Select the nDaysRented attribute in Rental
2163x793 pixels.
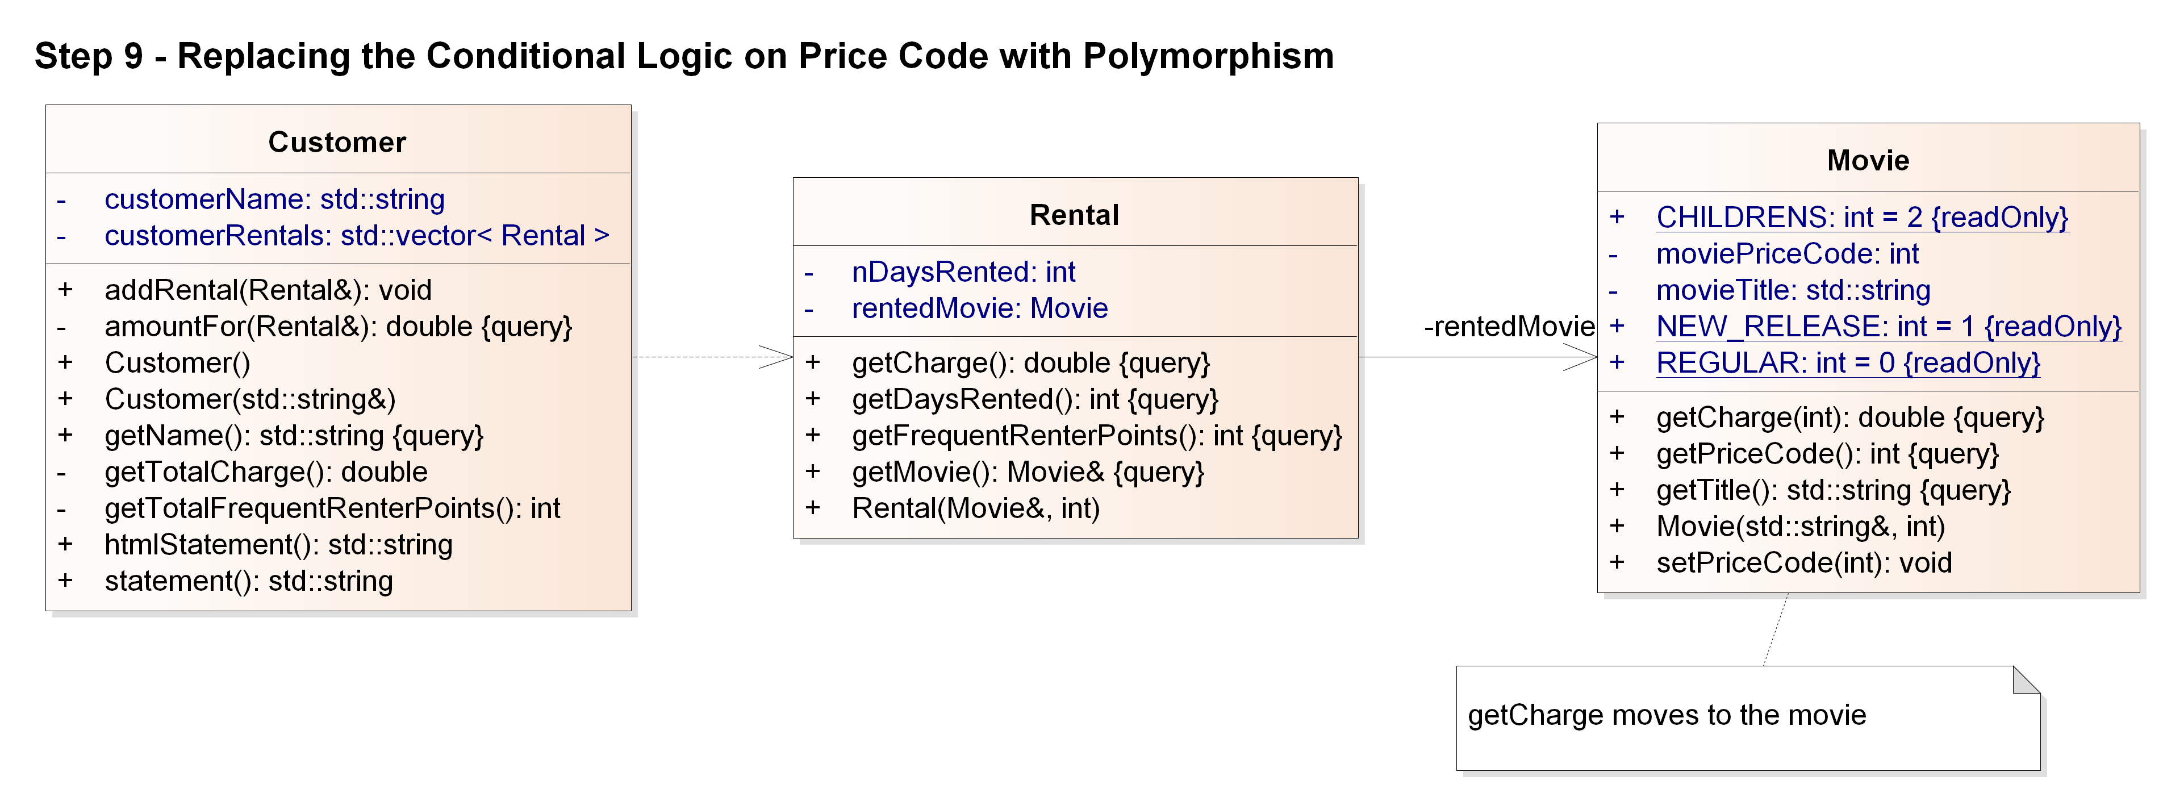click(x=963, y=272)
